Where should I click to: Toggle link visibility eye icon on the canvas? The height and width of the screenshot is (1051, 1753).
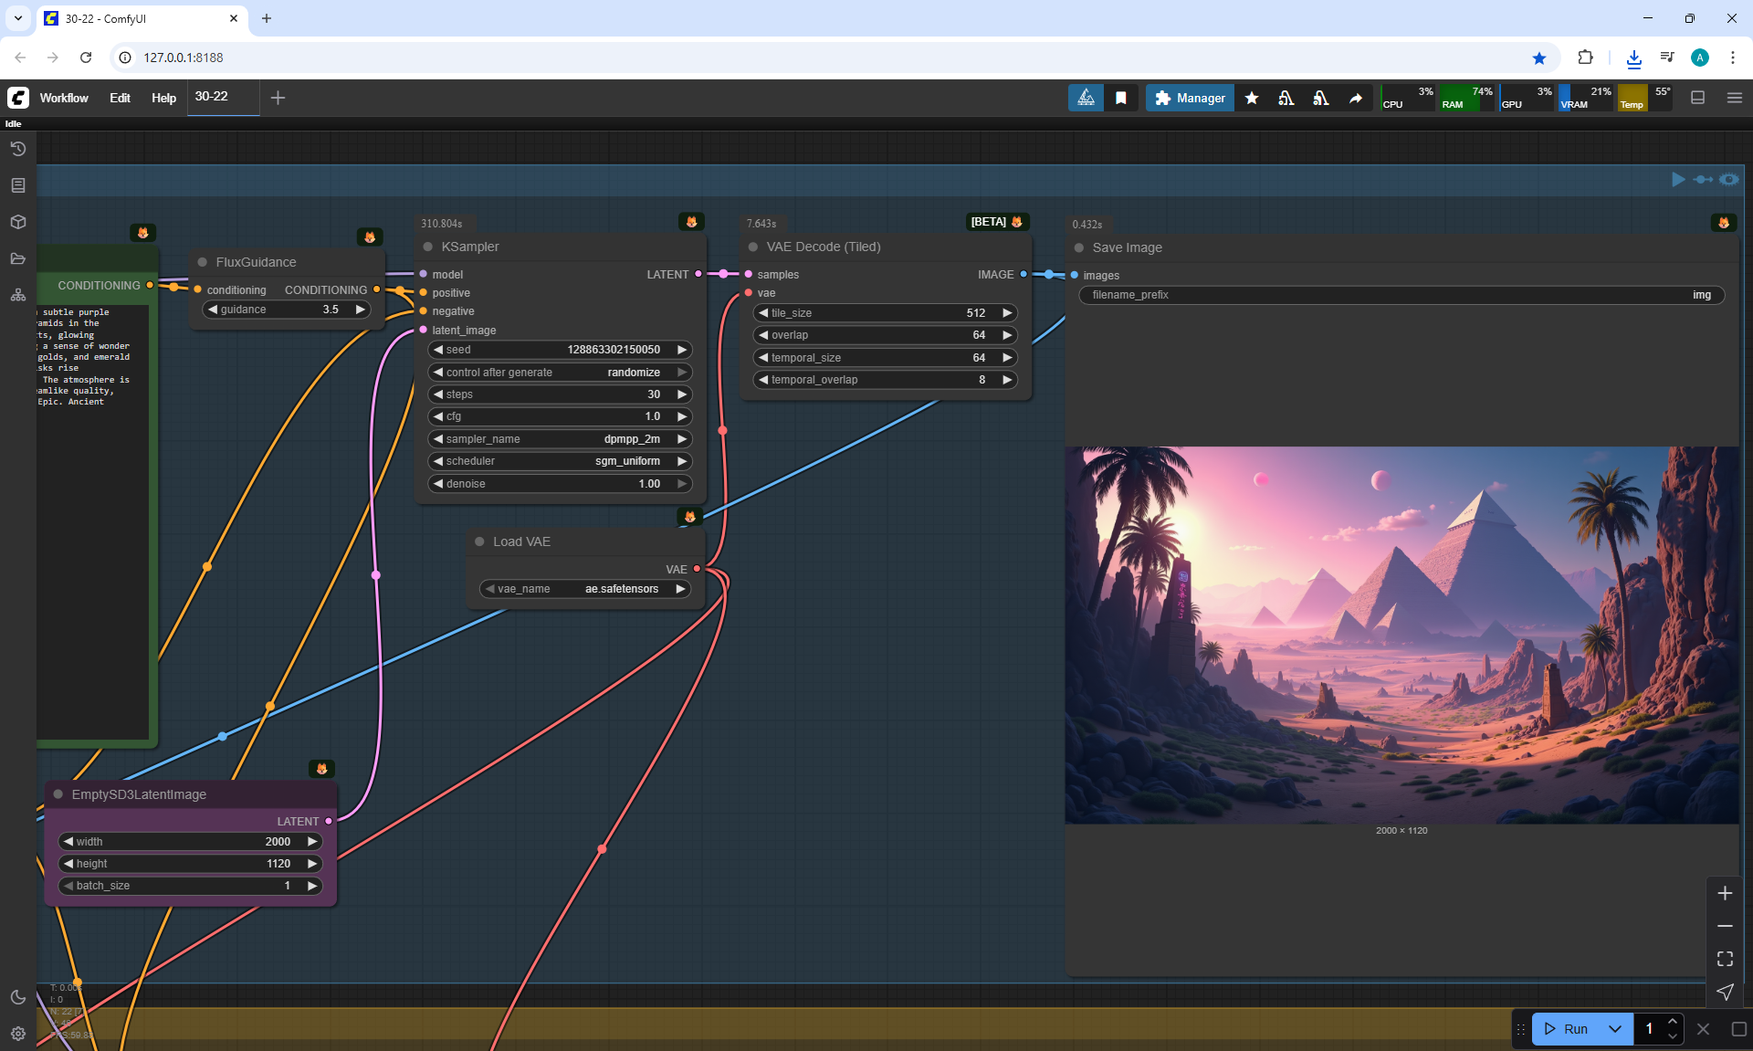[1729, 179]
